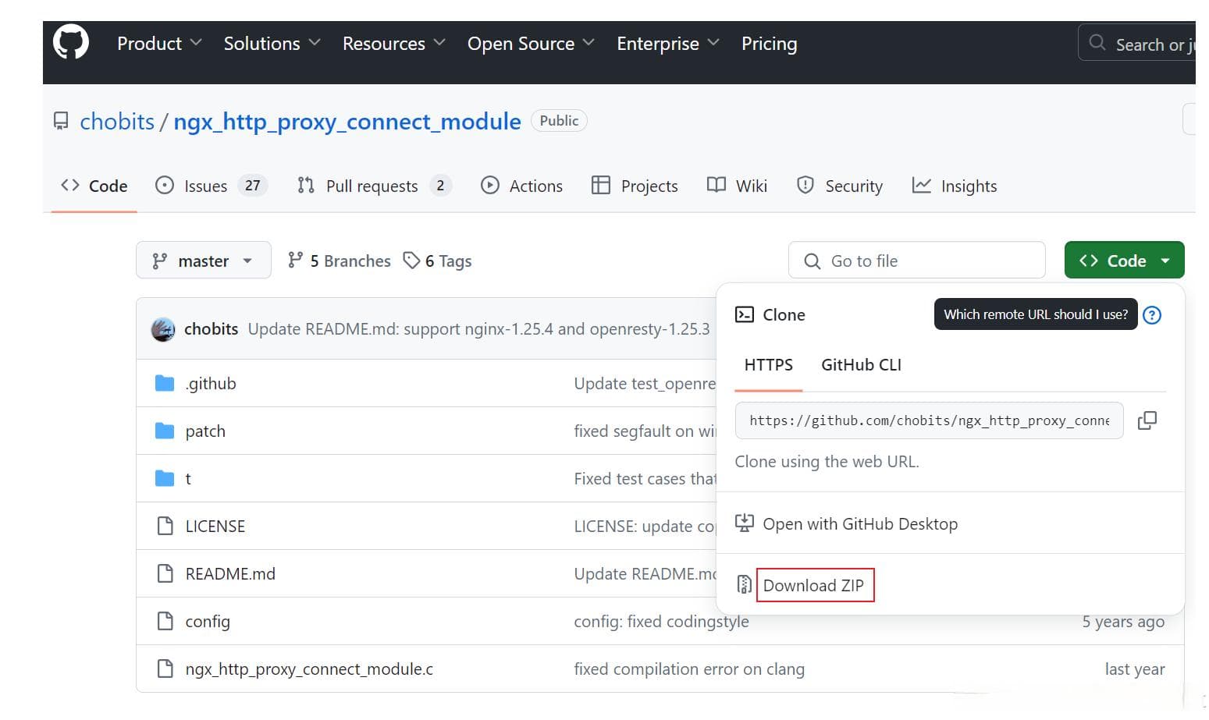Click Download ZIP
The height and width of the screenshot is (720, 1209).
coord(814,586)
